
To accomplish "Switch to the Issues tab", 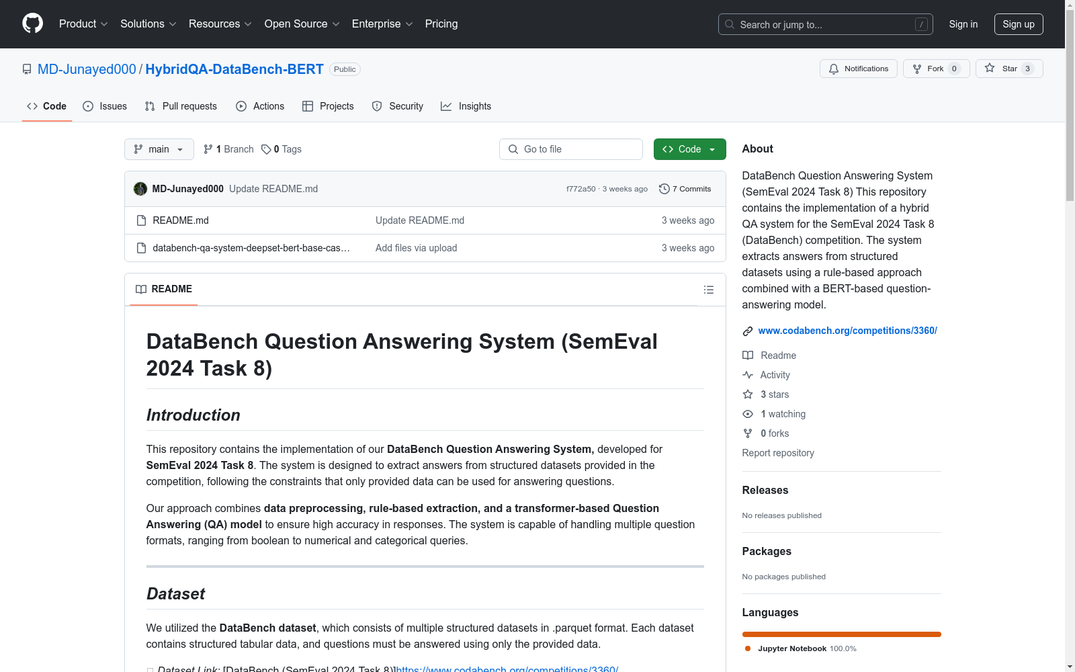I will [105, 106].
